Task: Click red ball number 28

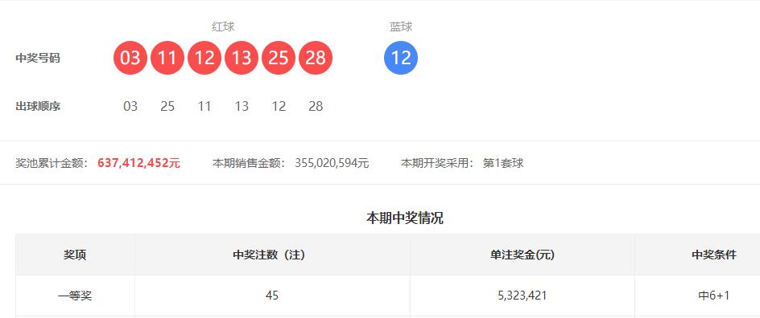Action: tap(316, 58)
